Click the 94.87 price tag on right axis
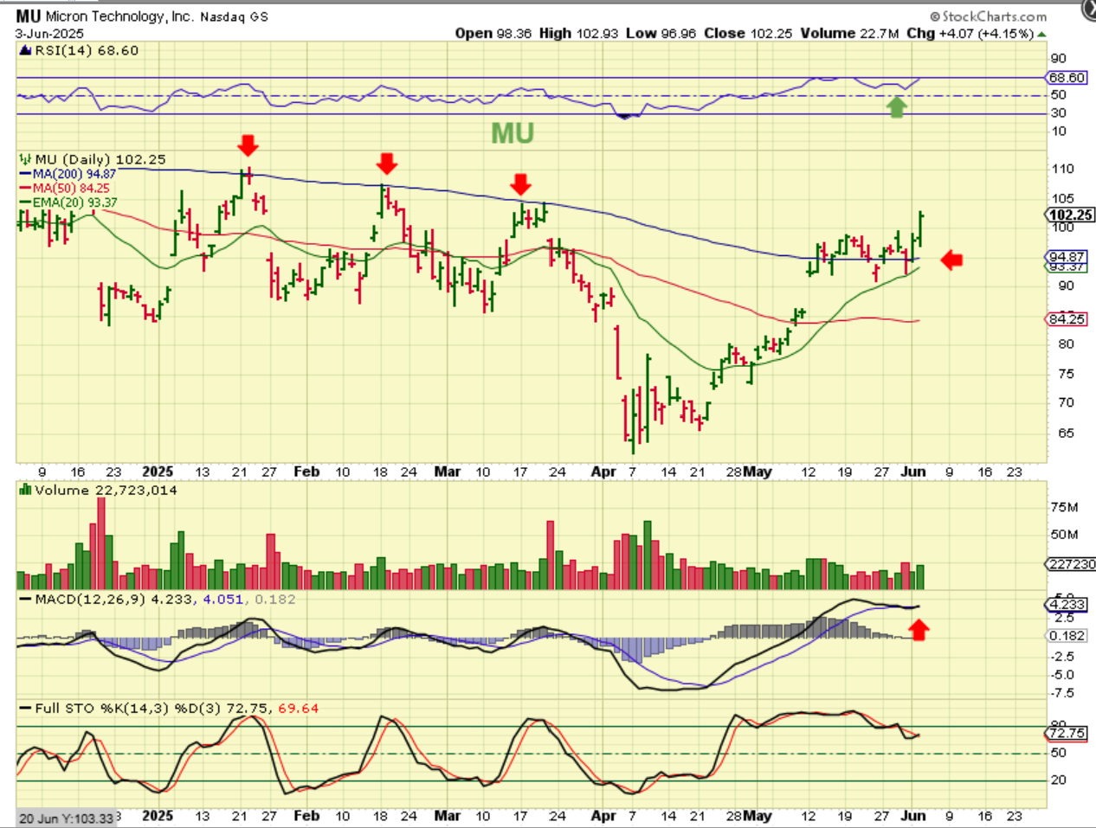The height and width of the screenshot is (828, 1096). (x=1067, y=257)
